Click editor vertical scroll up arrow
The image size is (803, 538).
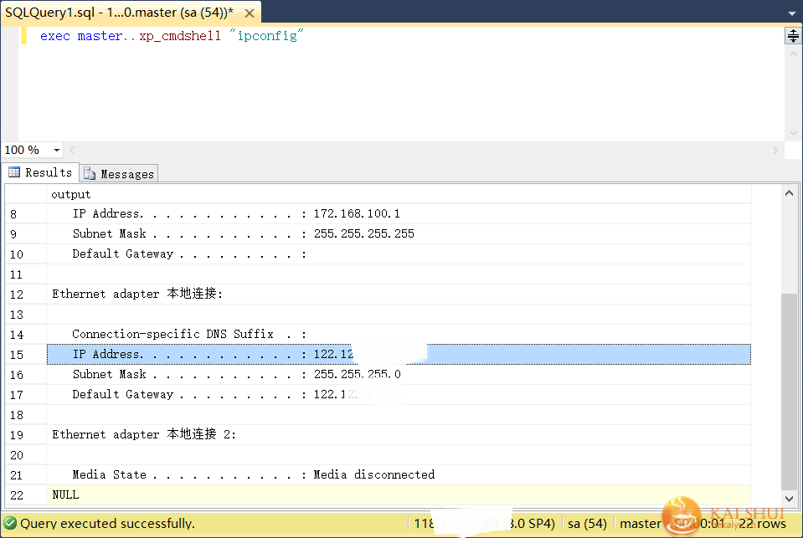(793, 54)
